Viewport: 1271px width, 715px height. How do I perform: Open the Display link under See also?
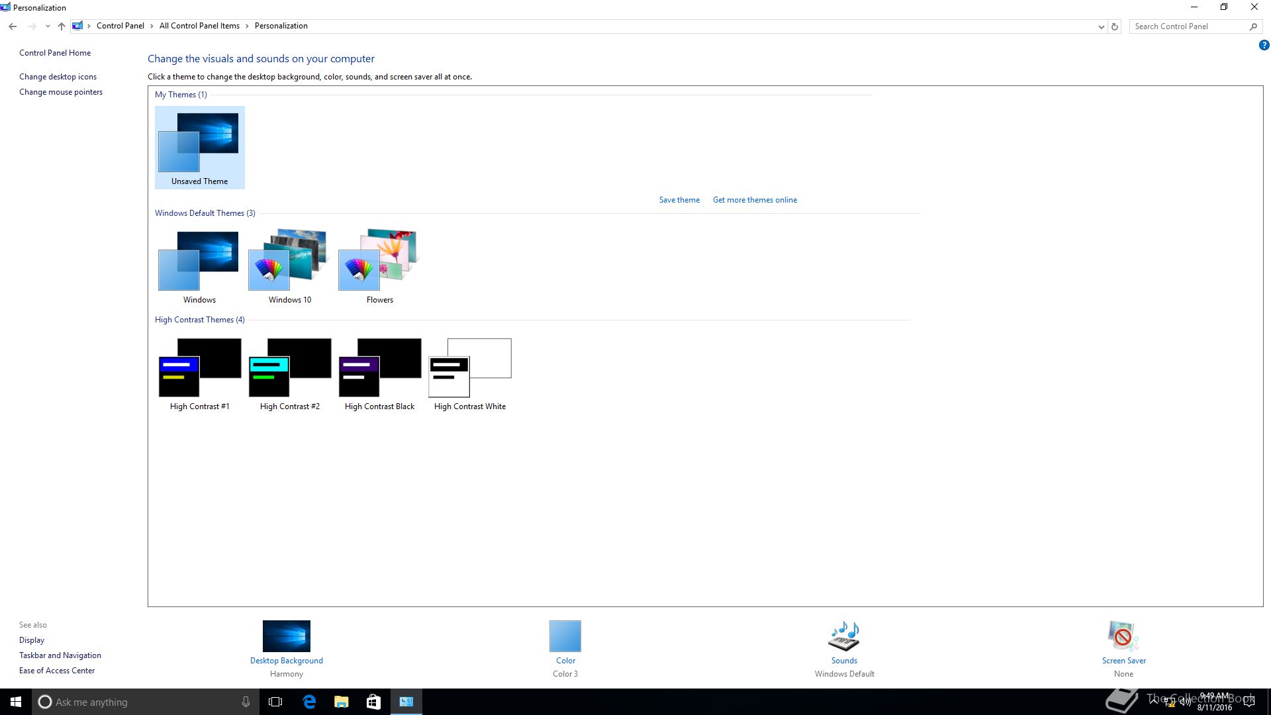pos(32,640)
